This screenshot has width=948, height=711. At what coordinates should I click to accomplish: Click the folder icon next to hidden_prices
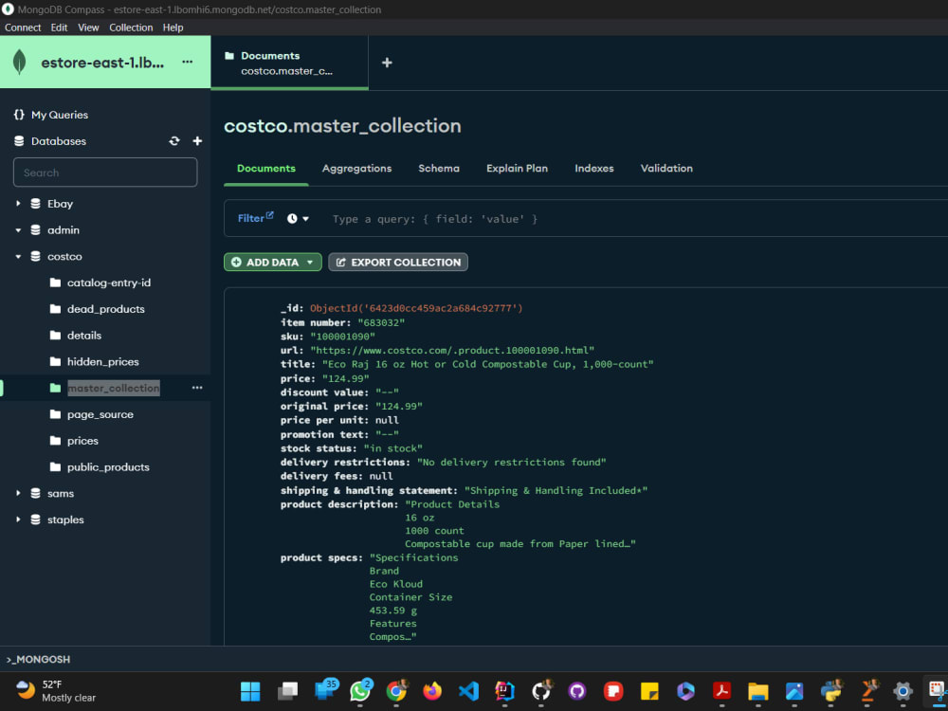tap(56, 361)
